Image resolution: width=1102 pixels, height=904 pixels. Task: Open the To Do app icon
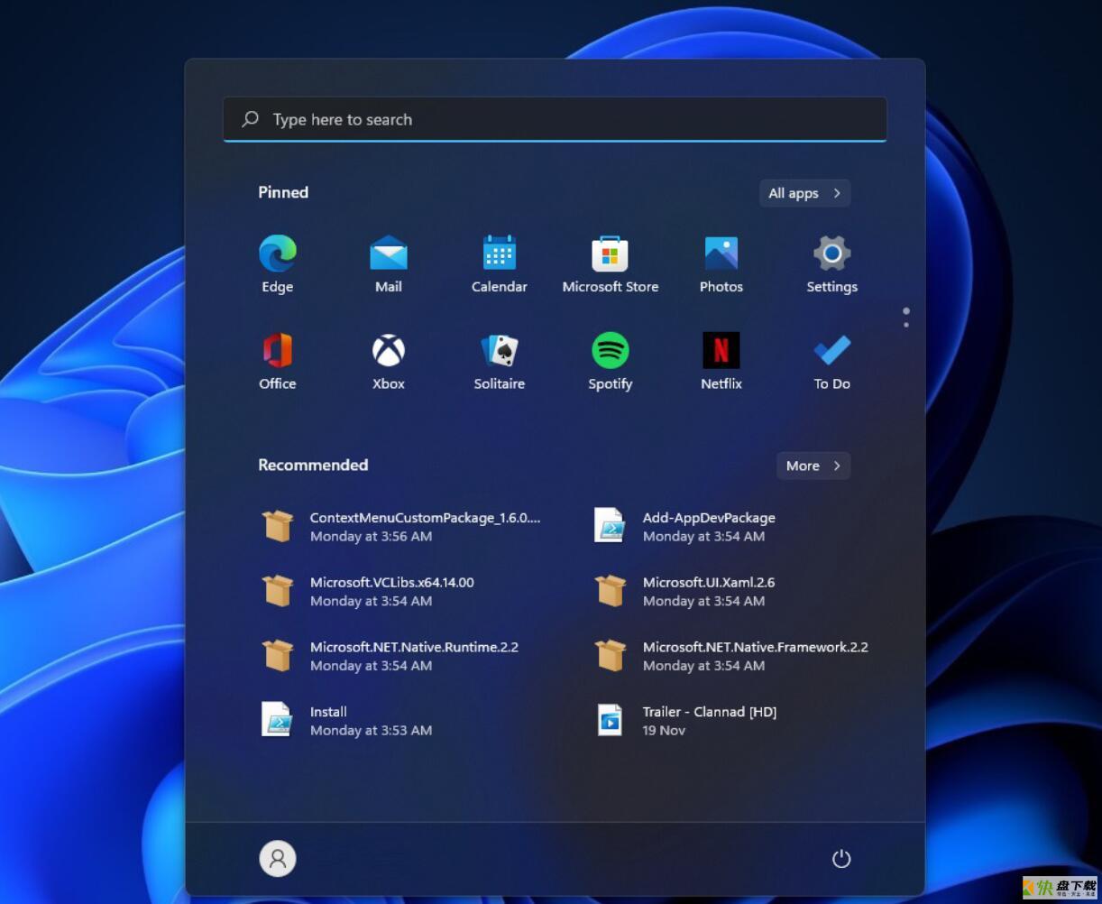click(832, 350)
